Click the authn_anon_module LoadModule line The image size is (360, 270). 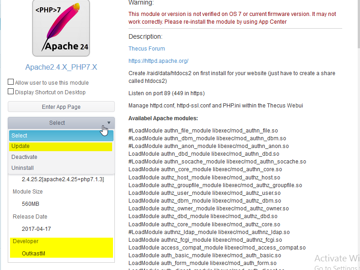coord(208,146)
